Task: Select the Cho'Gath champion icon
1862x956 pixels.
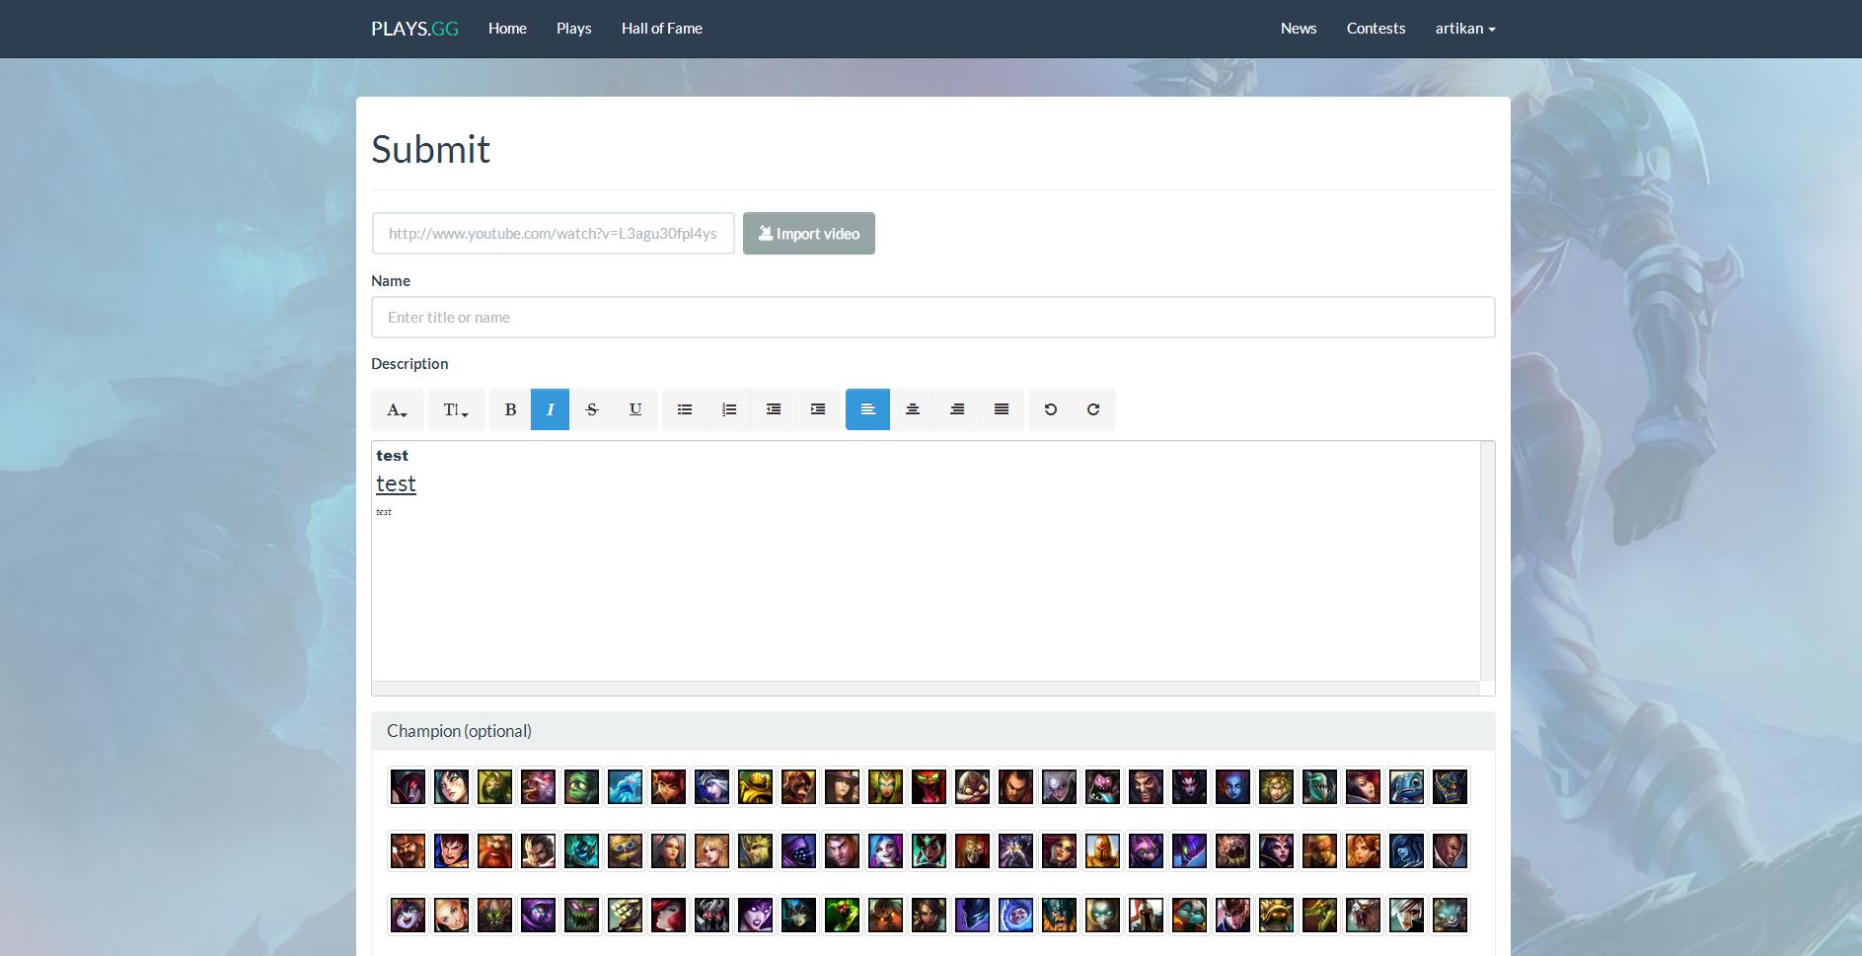Action: pos(929,787)
